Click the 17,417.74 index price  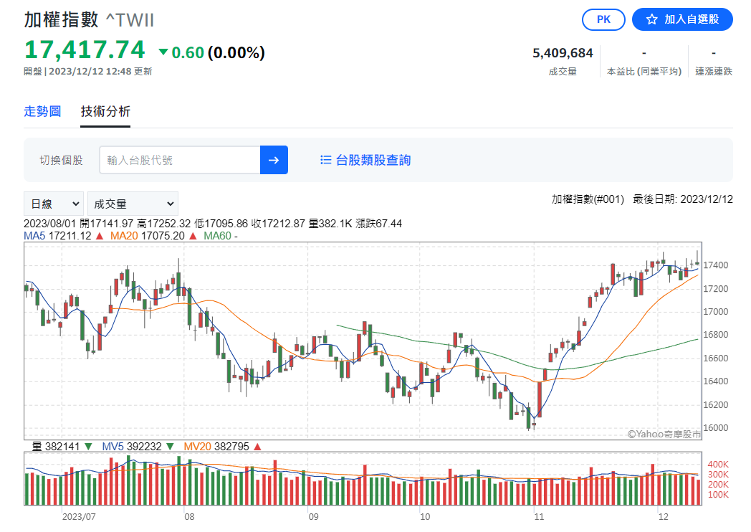[x=85, y=50]
